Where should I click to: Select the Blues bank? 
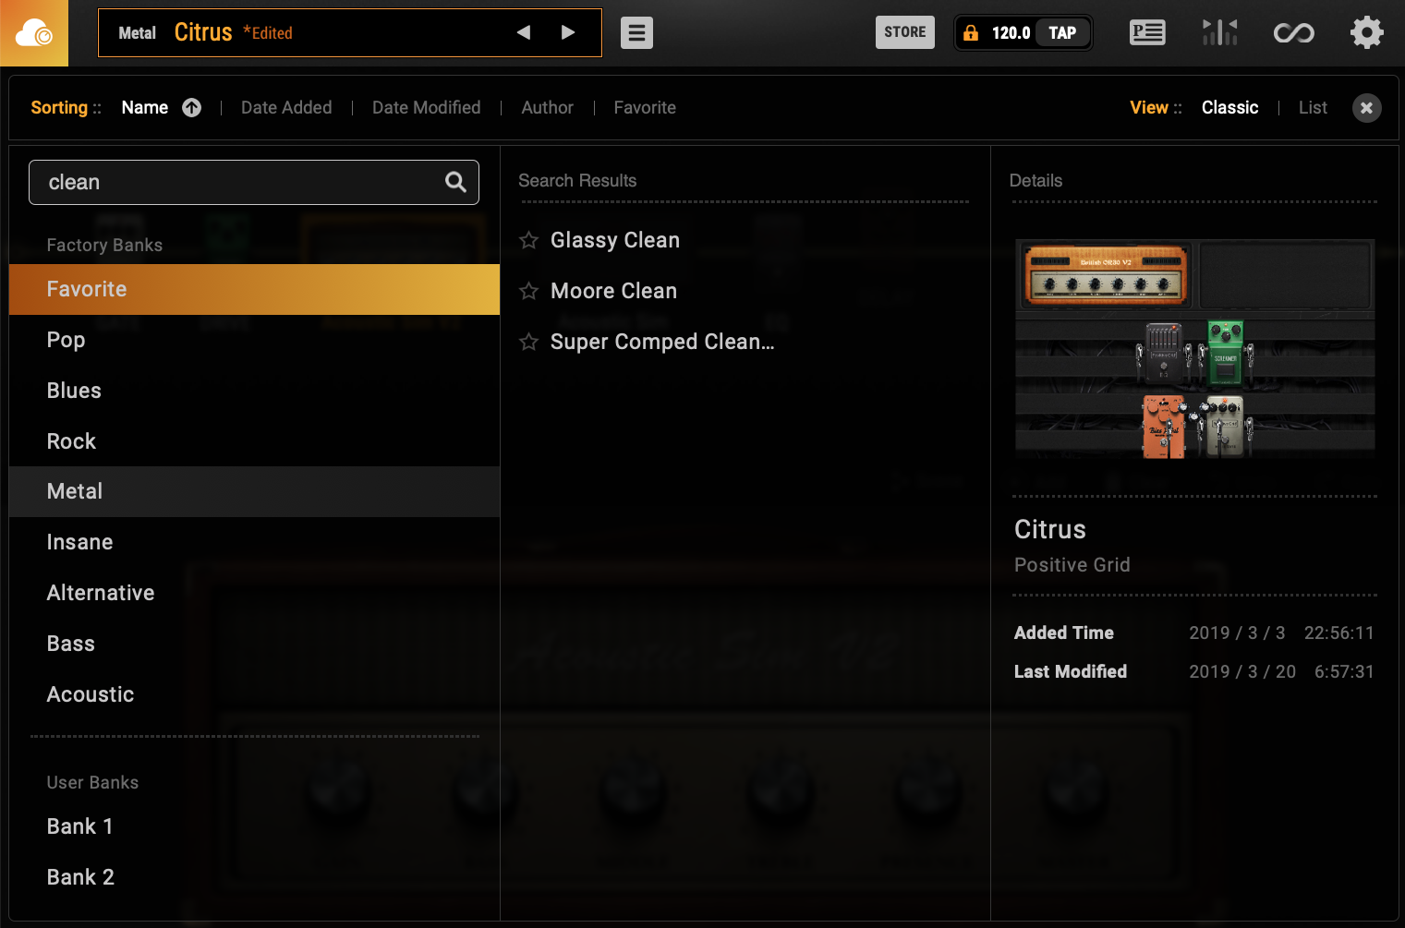254,391
